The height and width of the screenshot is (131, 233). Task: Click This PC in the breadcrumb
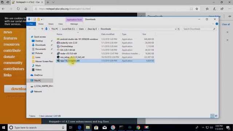tap(55, 29)
